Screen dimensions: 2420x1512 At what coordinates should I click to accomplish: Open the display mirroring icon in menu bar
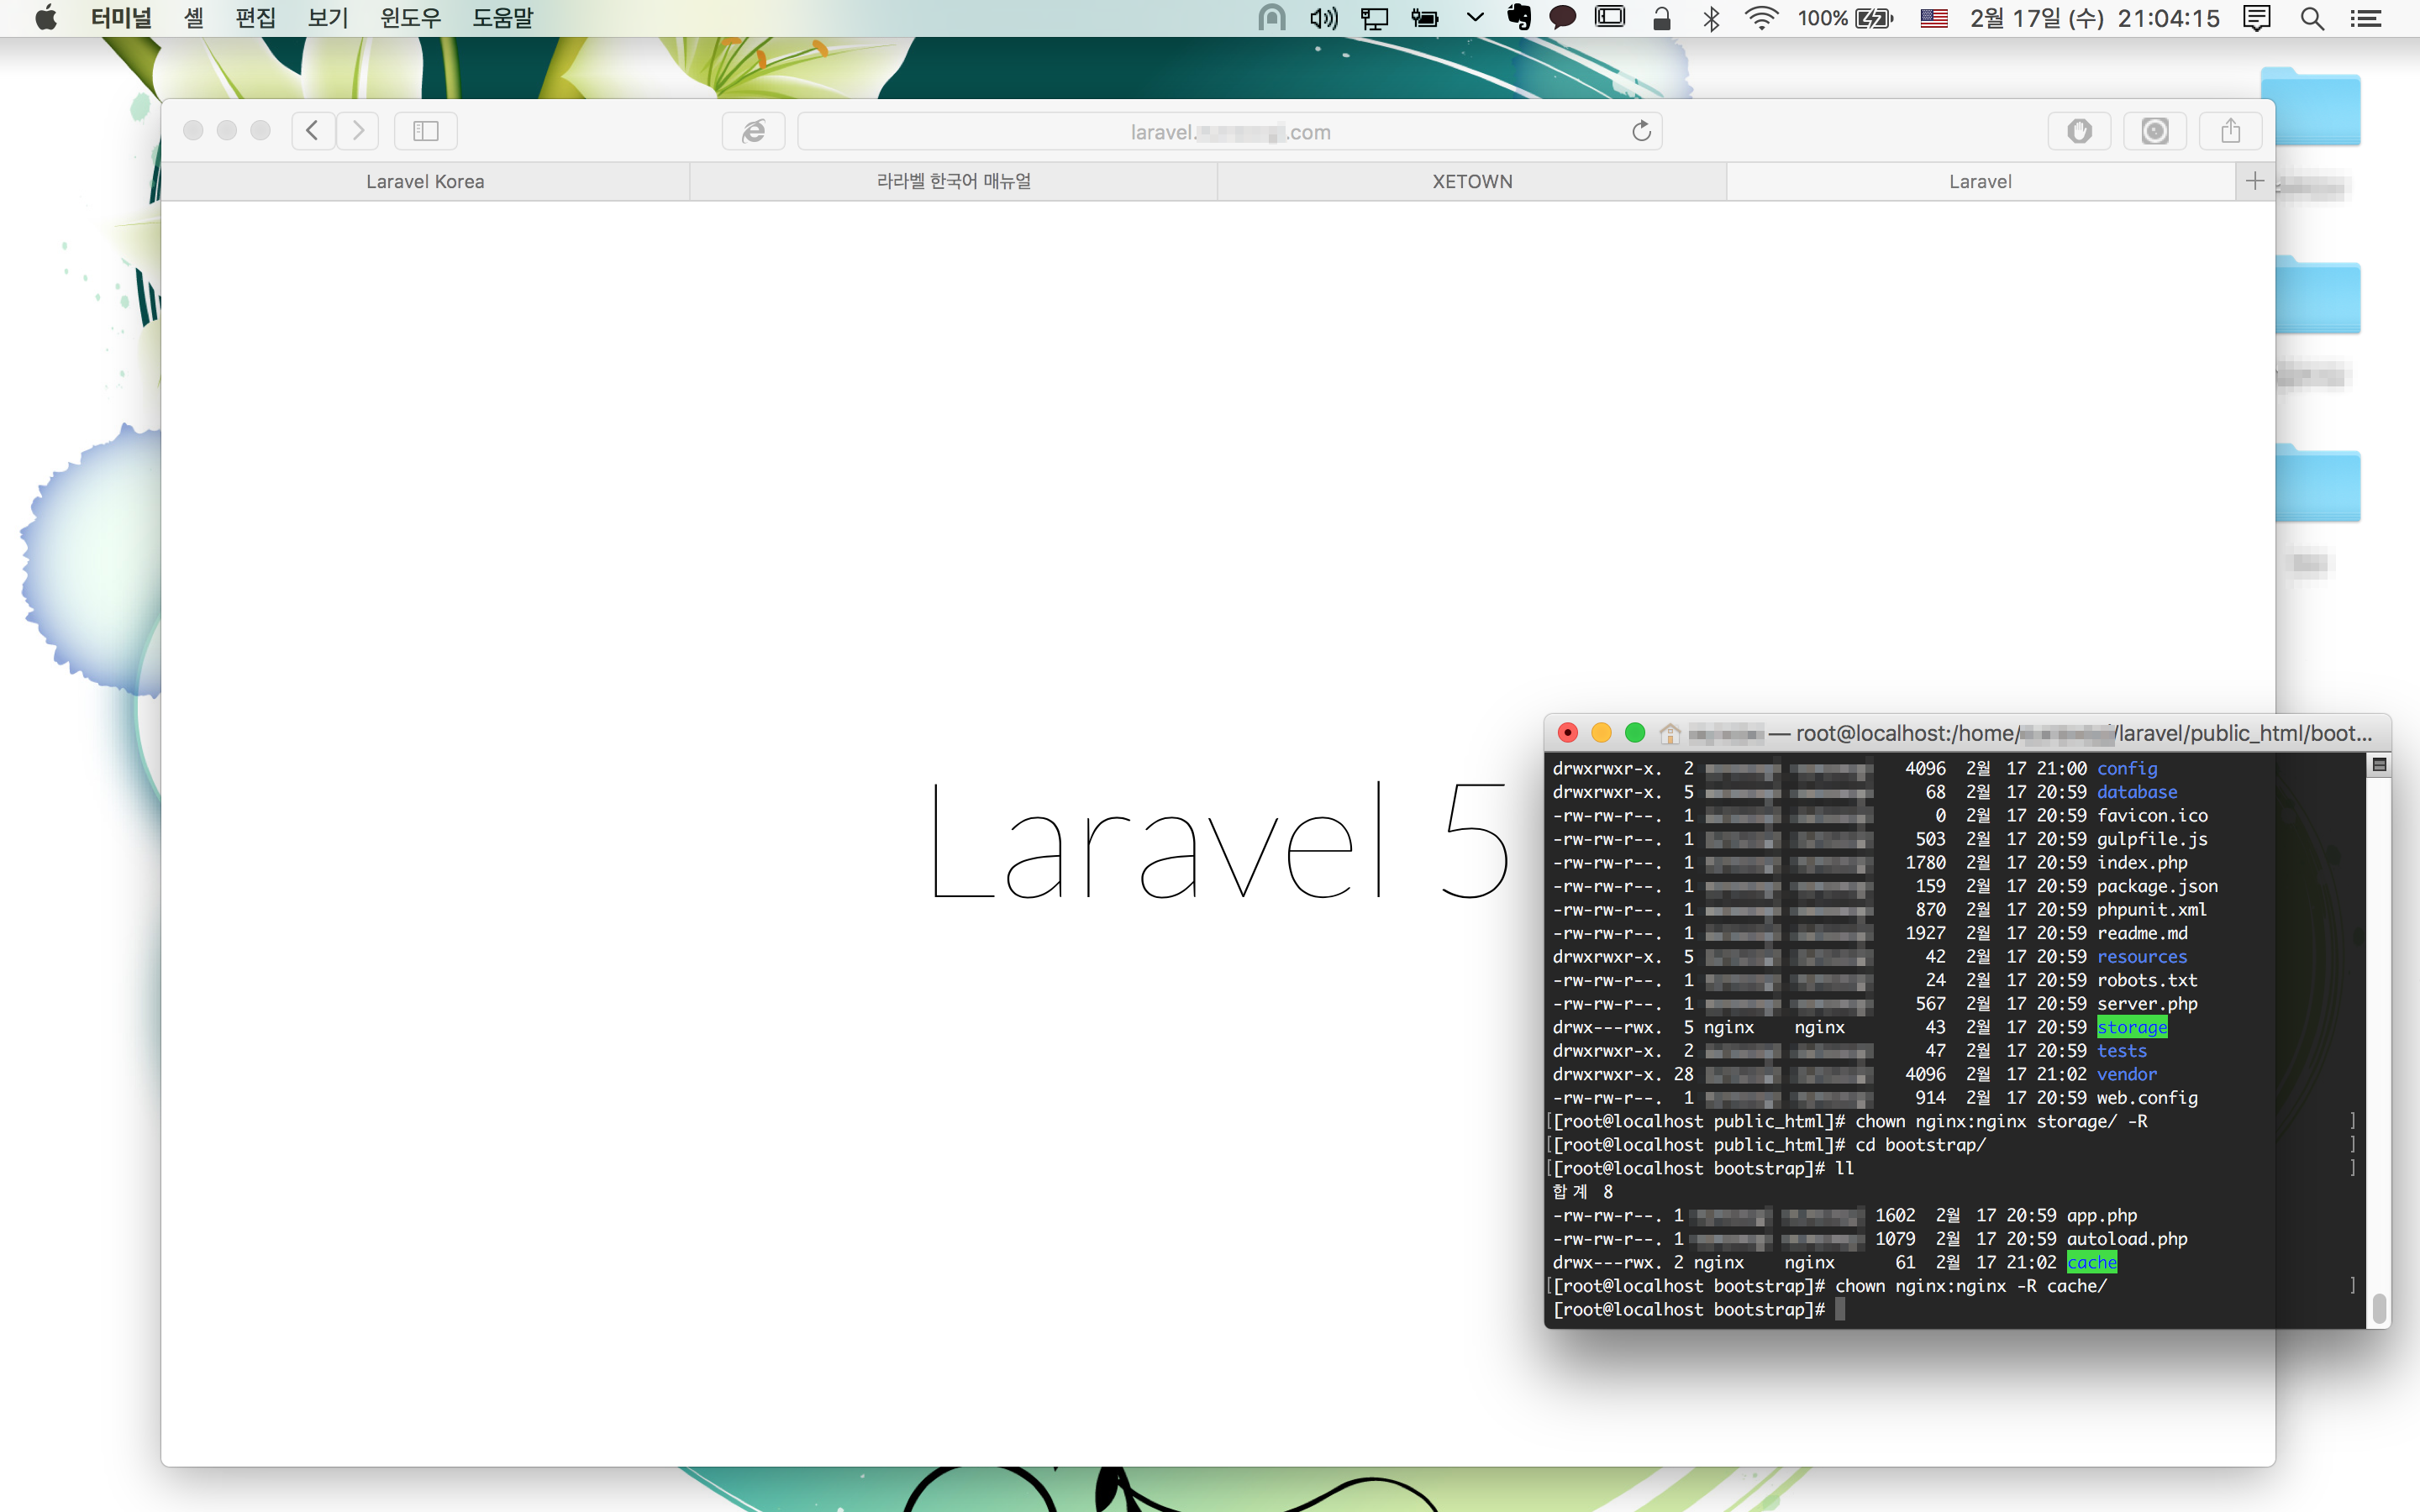pyautogui.click(x=1375, y=18)
